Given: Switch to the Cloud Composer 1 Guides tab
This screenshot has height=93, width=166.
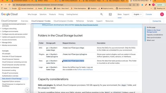Looking at the screenshot, I should point(41,21).
